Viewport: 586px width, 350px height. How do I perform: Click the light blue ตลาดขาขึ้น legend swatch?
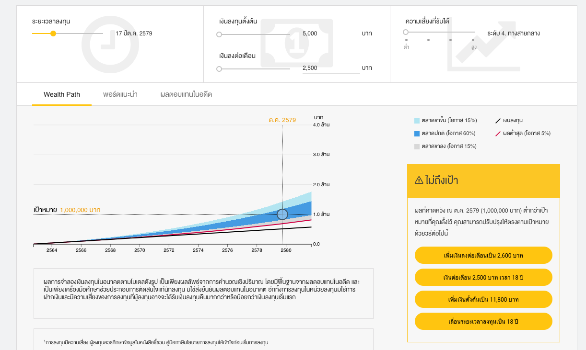pyautogui.click(x=417, y=121)
